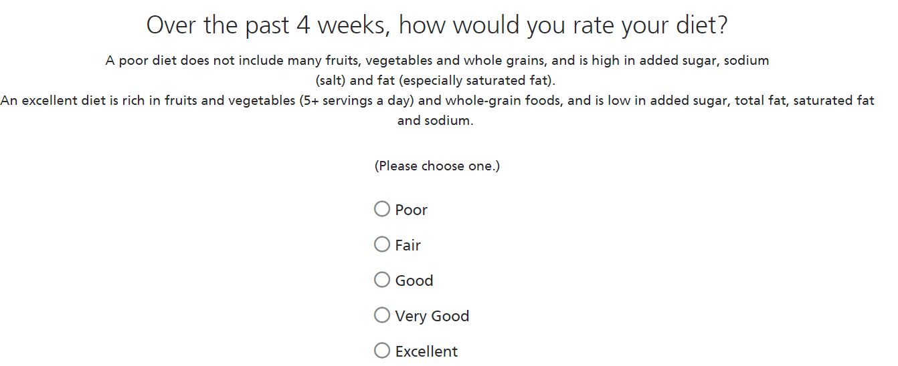Click the 'and sodium.' final description line
The width and height of the screenshot is (898, 366).
pyautogui.click(x=435, y=121)
